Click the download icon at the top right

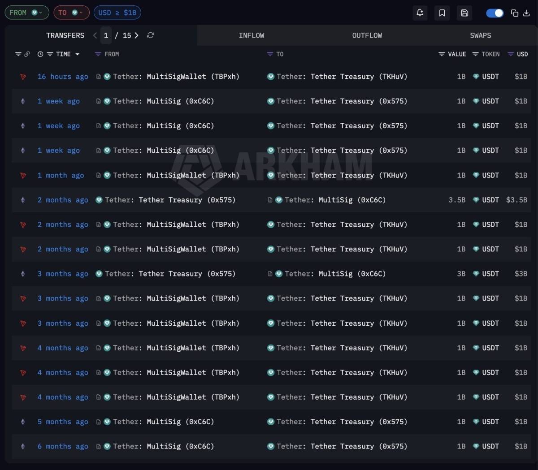click(527, 13)
